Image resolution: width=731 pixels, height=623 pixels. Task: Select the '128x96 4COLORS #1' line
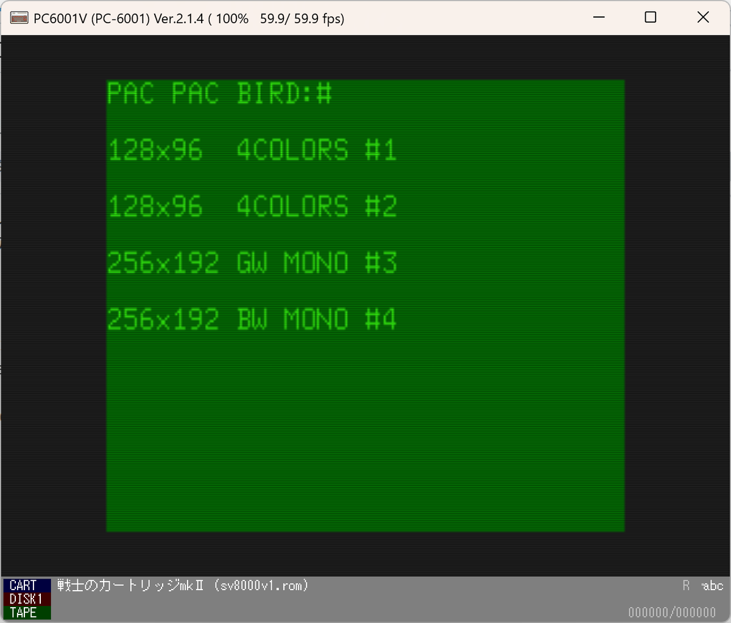point(252,150)
